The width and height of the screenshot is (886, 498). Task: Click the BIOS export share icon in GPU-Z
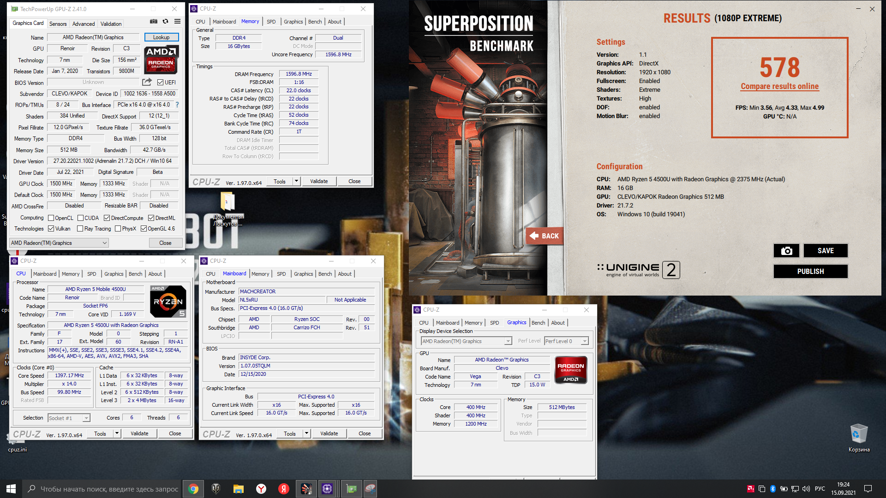click(147, 82)
